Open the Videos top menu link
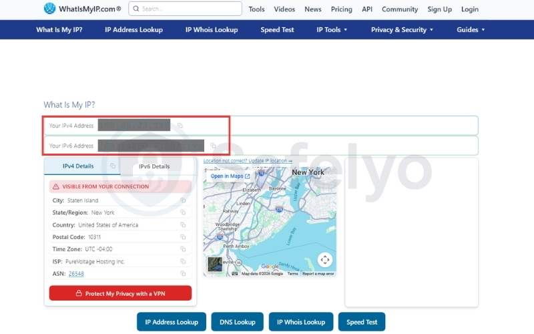534x334 pixels. pyautogui.click(x=284, y=9)
